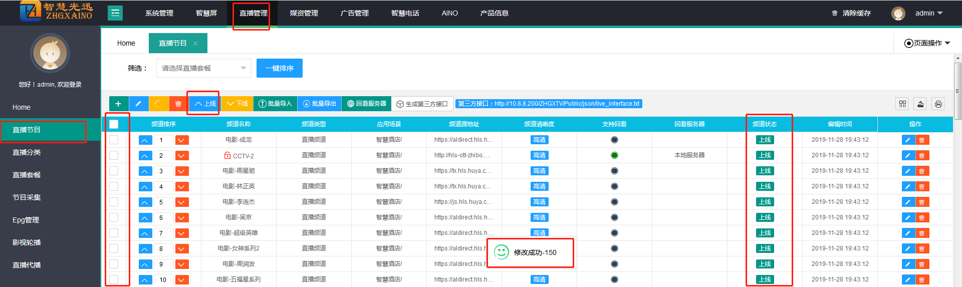Click the print table icon
Viewport: 962px width, 287px height.
938,104
